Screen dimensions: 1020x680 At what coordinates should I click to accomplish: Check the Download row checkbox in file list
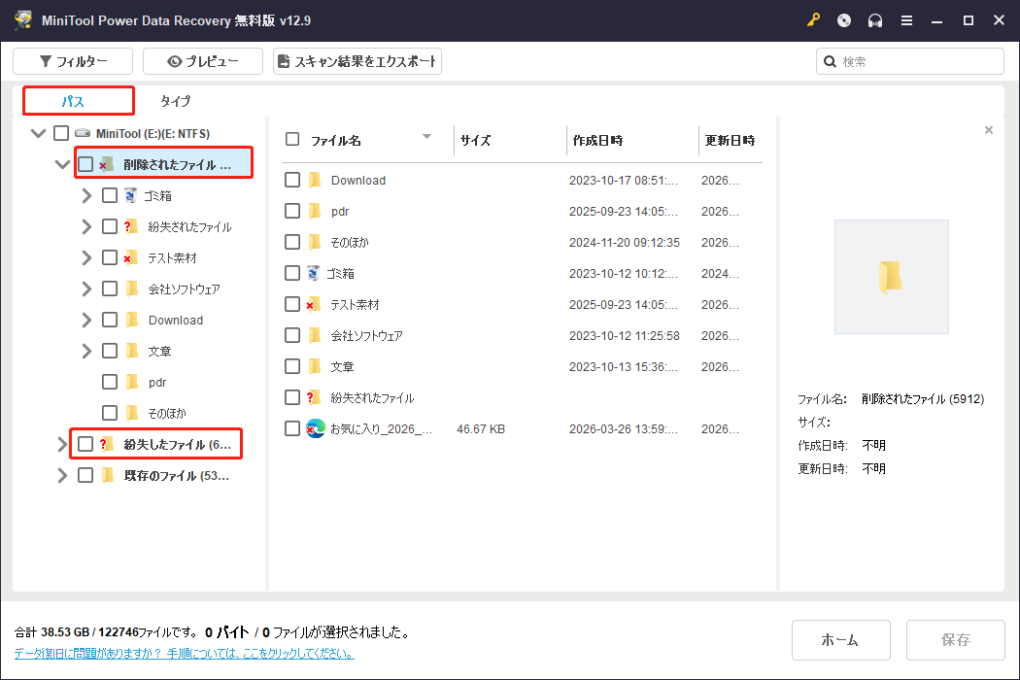click(x=292, y=180)
